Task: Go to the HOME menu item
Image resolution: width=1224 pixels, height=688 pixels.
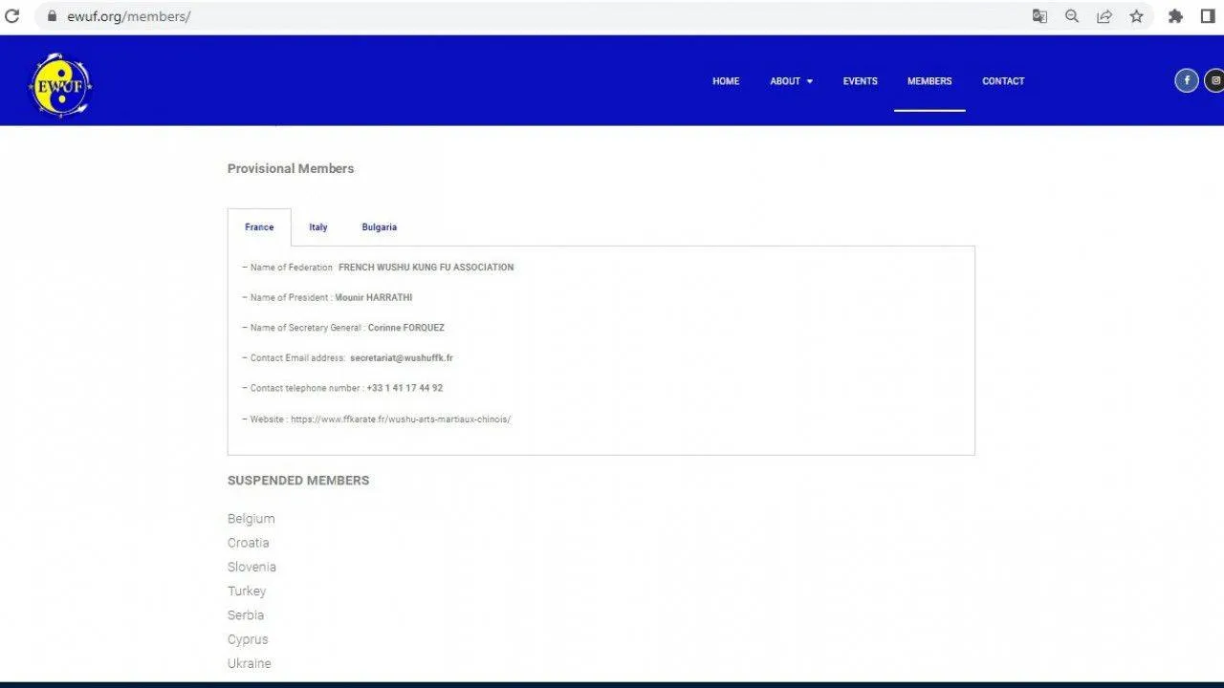Action: pos(726,81)
